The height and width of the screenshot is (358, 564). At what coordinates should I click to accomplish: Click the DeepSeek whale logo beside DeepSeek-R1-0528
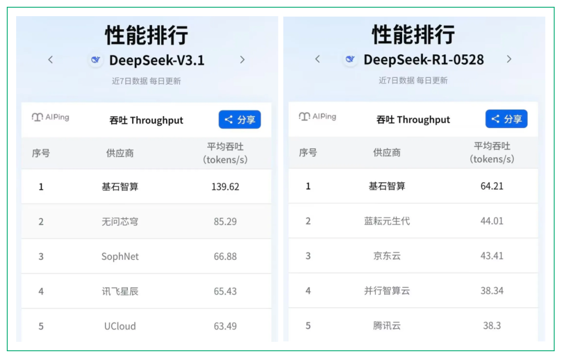coord(350,59)
